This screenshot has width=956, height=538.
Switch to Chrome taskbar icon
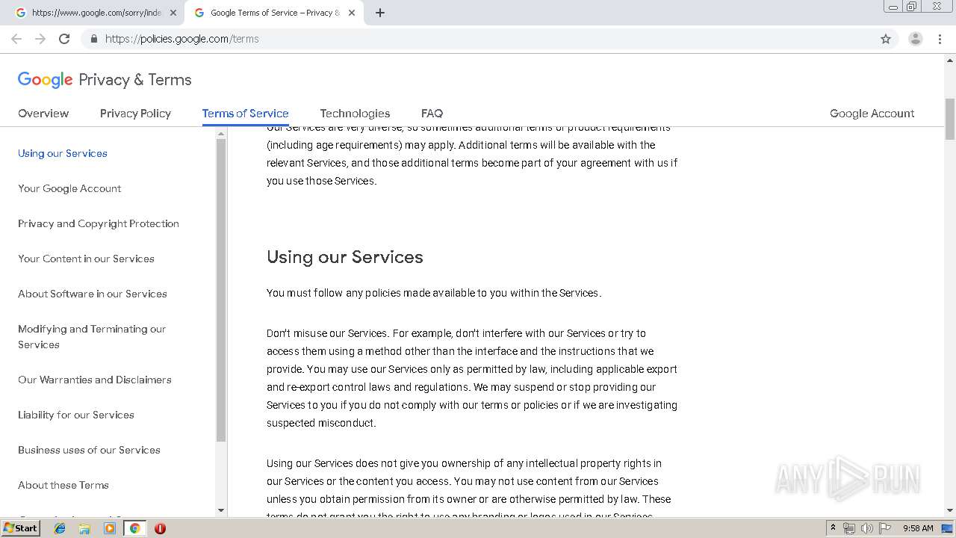[x=134, y=528]
